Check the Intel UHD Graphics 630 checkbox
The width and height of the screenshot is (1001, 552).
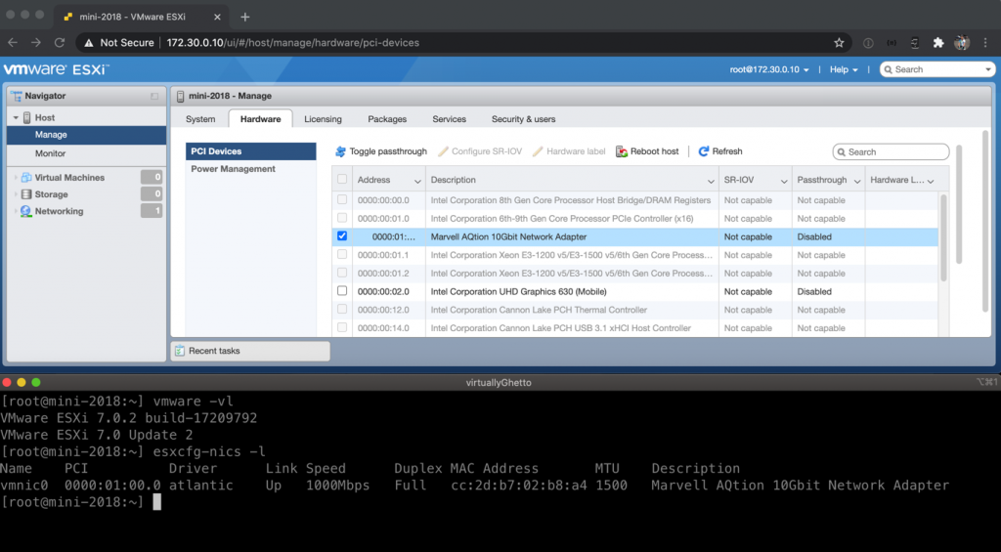coord(342,291)
